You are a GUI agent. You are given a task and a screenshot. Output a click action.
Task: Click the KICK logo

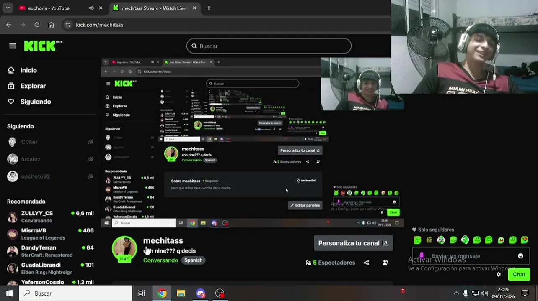(x=43, y=46)
